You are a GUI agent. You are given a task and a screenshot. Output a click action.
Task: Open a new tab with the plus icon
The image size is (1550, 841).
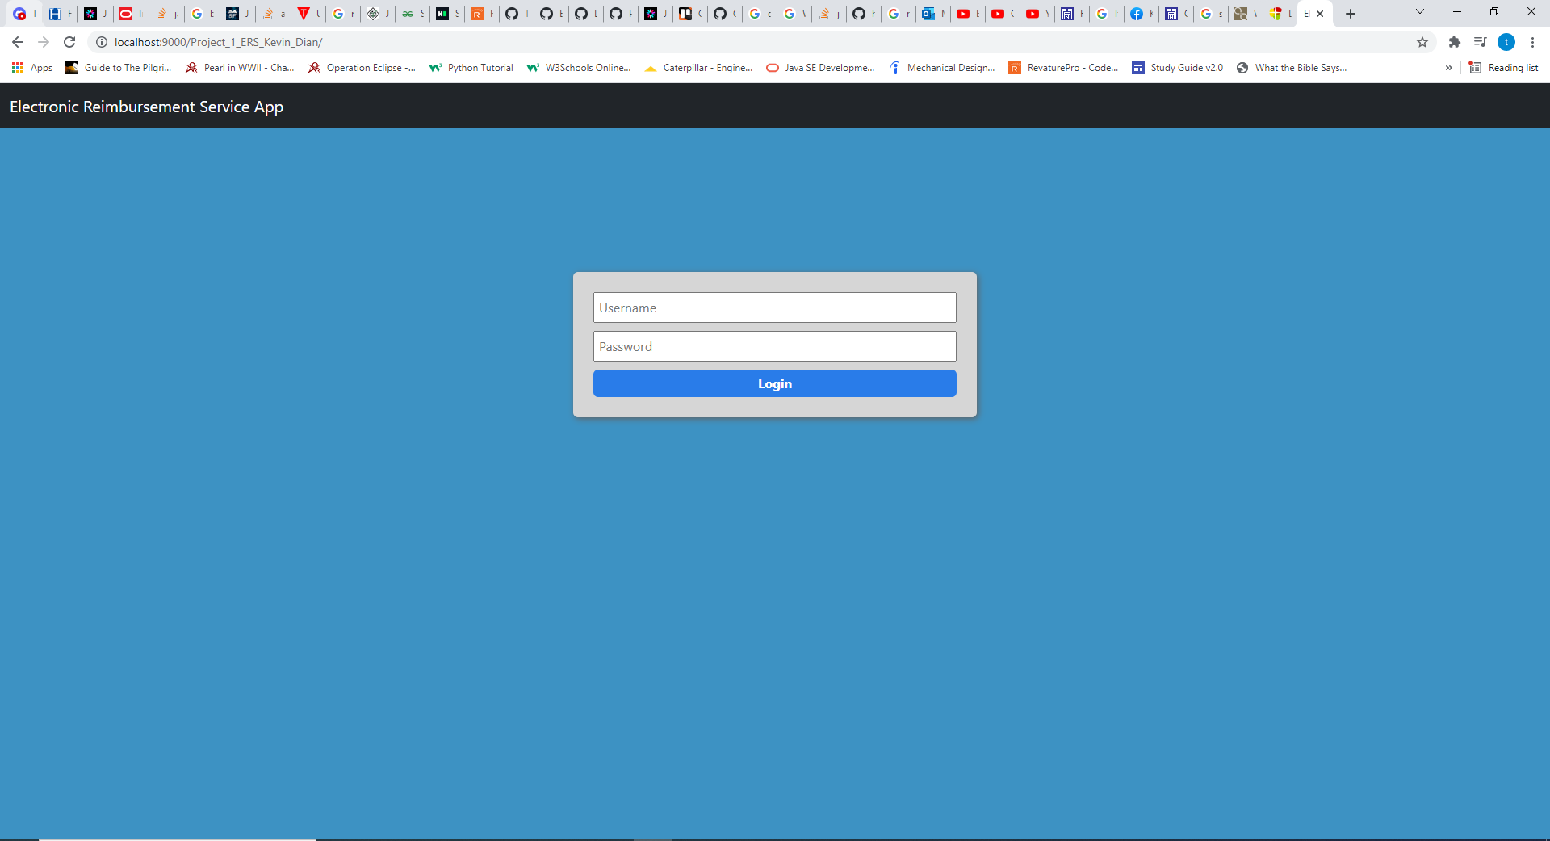(x=1349, y=14)
